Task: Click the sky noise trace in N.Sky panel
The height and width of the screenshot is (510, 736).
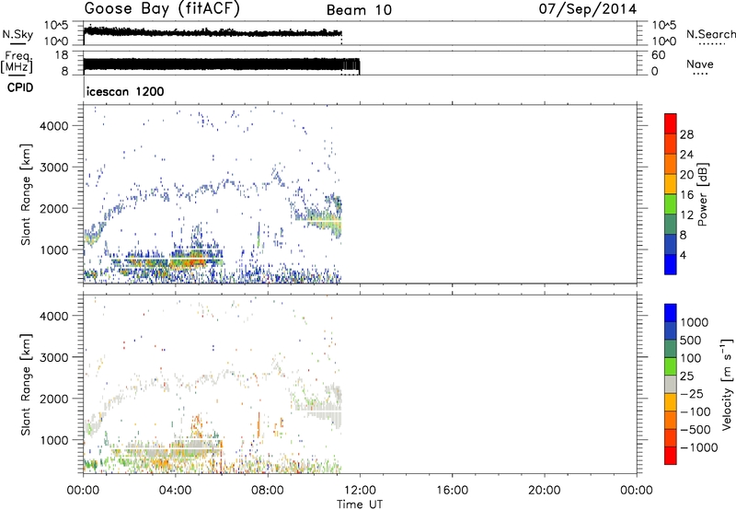Action: 213,32
